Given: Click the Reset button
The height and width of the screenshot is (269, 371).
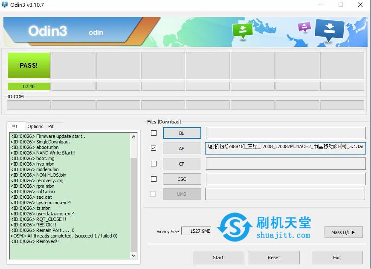Looking at the screenshot, I should [x=274, y=258].
